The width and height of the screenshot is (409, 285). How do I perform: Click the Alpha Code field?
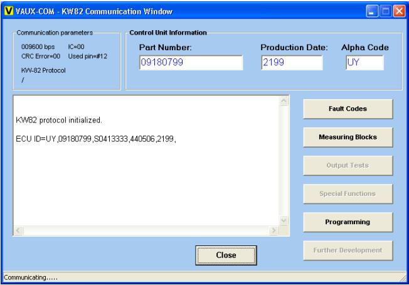click(364, 63)
